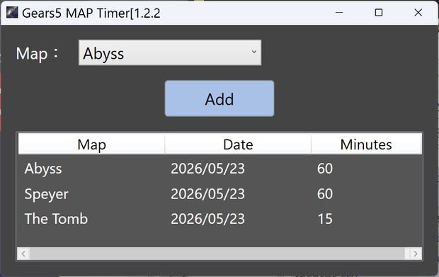Click the 15 minutes value for The Tomb

[325, 219]
